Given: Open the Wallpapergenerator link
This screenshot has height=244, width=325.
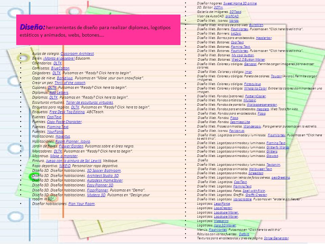Looking at the screenshot, I should pyautogui.click(x=262, y=105).
